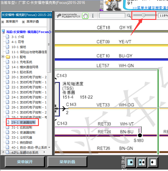The height and width of the screenshot is (171, 168).
Task: Select 29-1 变速器控制 in the tree
Action: pyautogui.click(x=23, y=122)
